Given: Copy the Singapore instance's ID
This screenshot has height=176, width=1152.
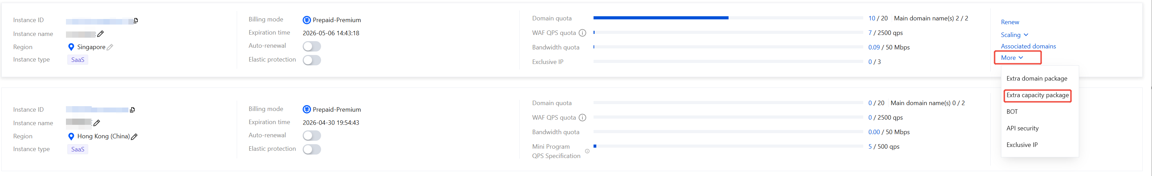Looking at the screenshot, I should tap(136, 20).
